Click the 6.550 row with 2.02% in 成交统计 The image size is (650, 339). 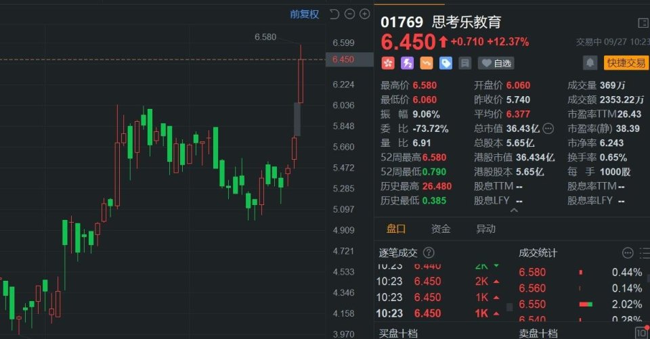580,304
